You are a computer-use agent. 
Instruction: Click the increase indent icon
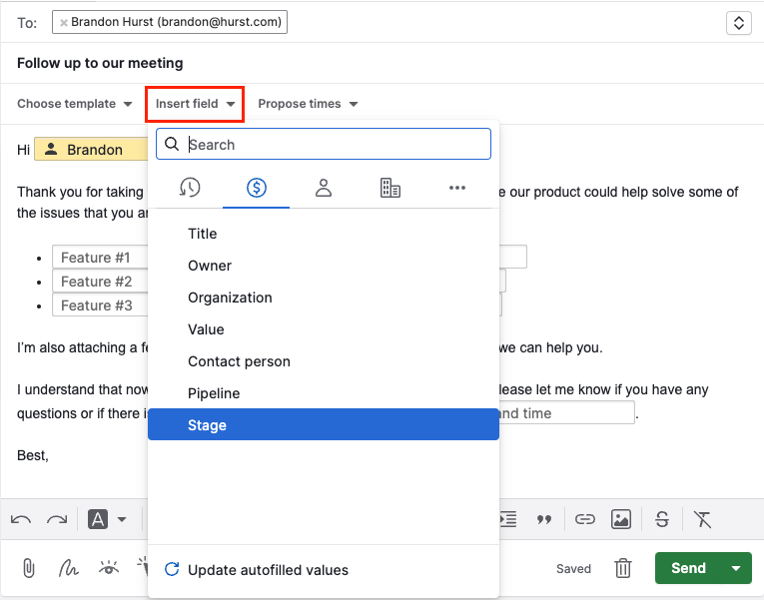(507, 519)
